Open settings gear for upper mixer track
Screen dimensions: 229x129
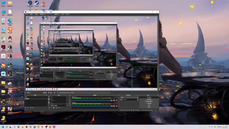[x=117, y=101]
